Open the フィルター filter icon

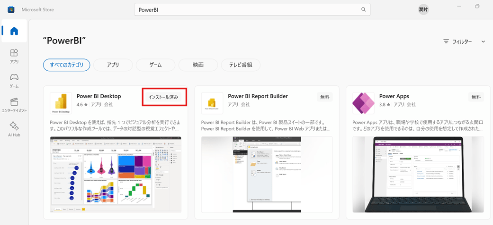(x=446, y=42)
